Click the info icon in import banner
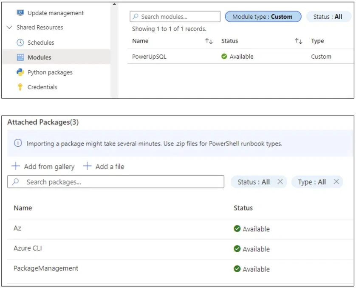The image size is (356, 288). point(18,143)
